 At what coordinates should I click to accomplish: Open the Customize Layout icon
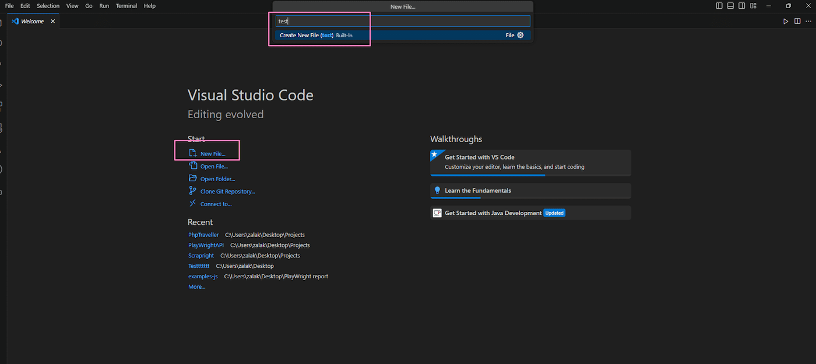click(754, 6)
